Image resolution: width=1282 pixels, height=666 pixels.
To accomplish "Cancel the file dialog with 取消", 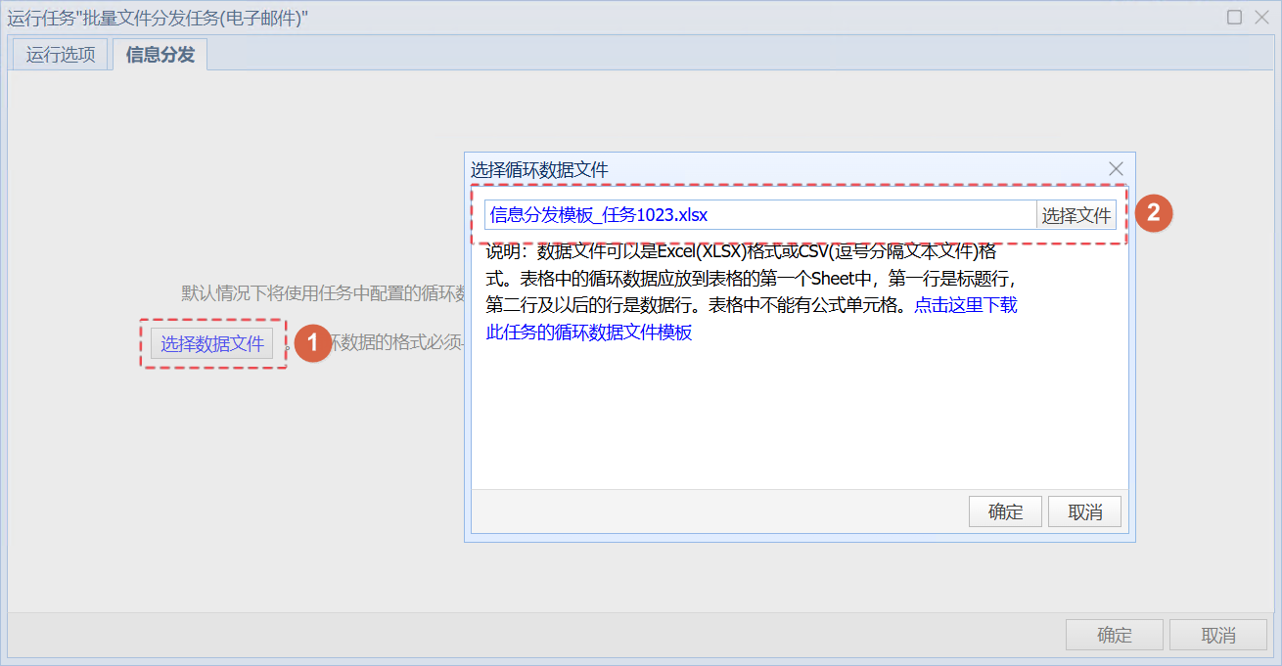I will tap(1084, 511).
